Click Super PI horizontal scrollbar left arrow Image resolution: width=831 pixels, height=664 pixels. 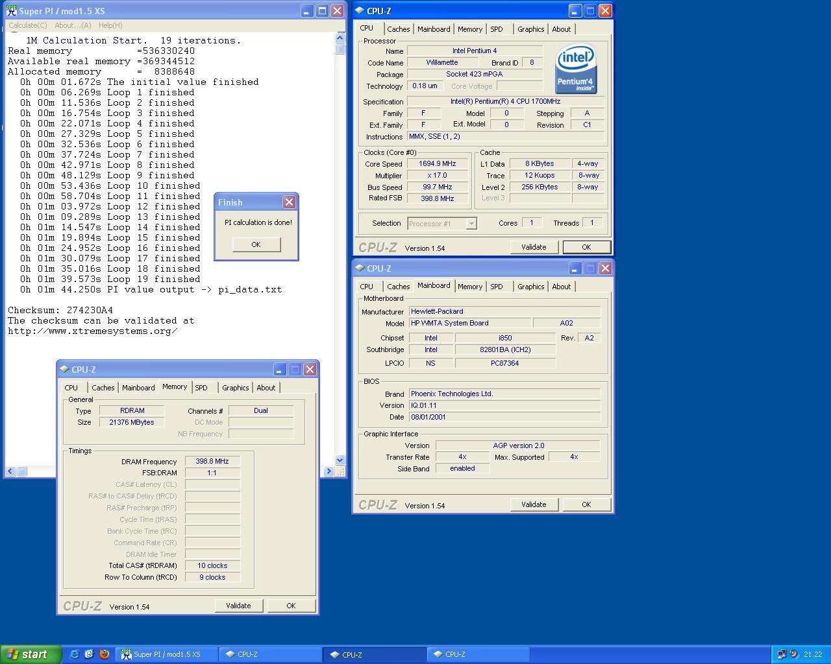tap(10, 471)
